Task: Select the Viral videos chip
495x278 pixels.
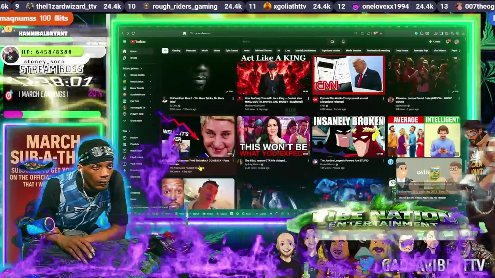Action: click(x=440, y=51)
